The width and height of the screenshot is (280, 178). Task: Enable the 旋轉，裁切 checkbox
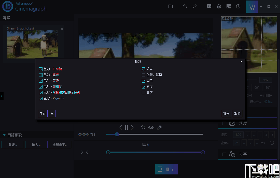point(144,75)
